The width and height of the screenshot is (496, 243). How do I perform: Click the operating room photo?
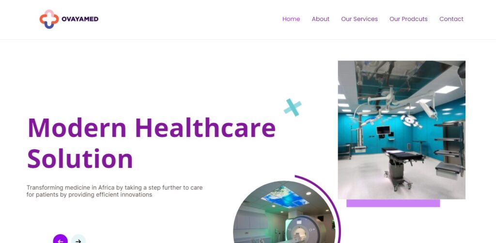tap(402, 130)
